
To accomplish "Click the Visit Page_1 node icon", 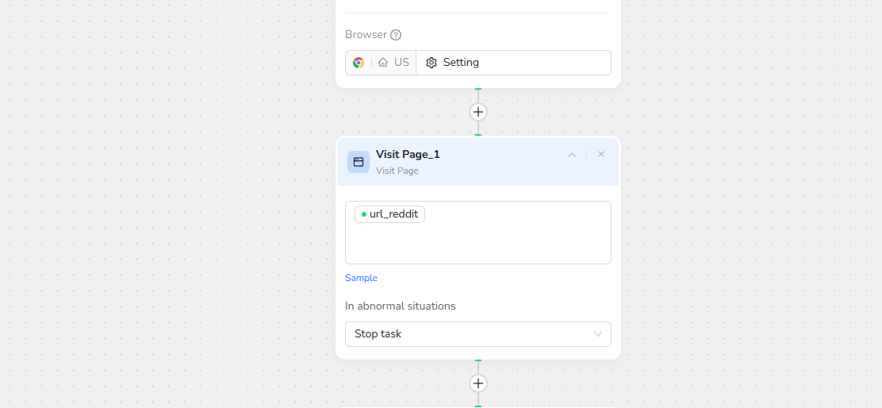I will 359,162.
